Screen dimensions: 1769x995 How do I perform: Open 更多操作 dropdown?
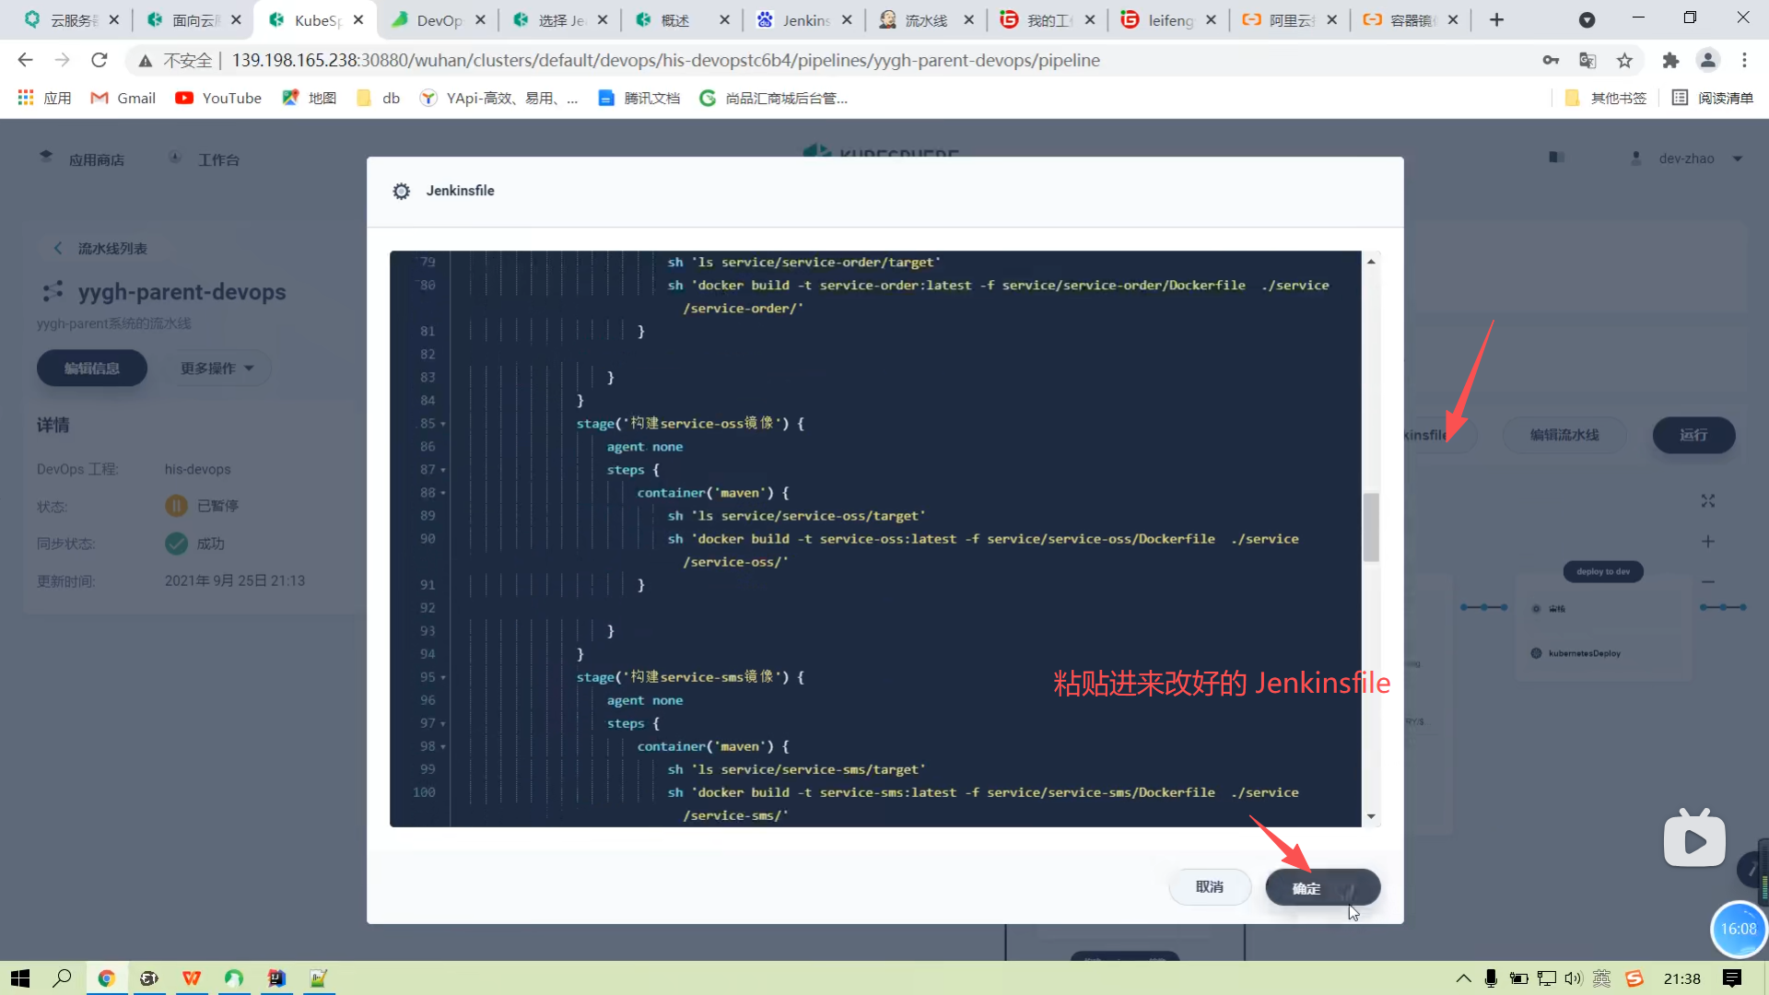pos(217,368)
